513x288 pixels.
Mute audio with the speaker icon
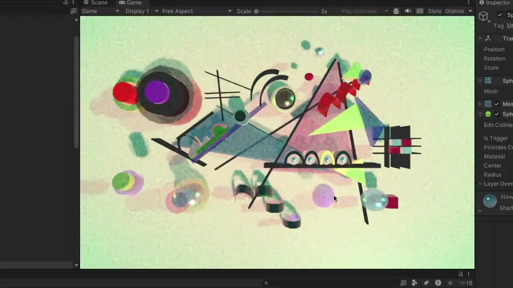(408, 11)
